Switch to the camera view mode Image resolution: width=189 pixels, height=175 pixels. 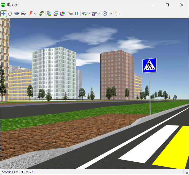[17, 14]
